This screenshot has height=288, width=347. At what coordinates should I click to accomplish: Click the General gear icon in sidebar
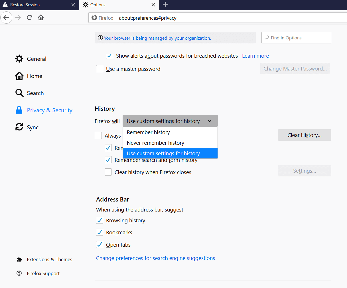tap(19, 59)
